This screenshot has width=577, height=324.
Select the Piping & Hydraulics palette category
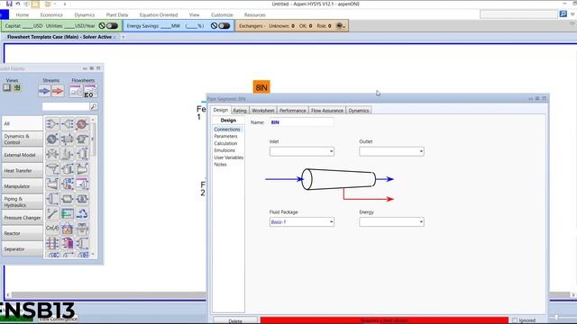pyautogui.click(x=22, y=202)
